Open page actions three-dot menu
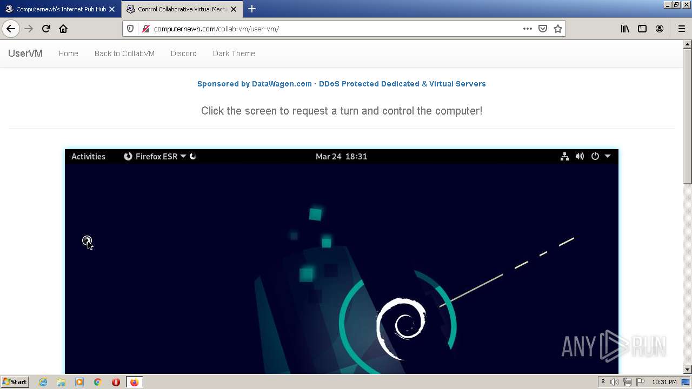 tap(528, 29)
